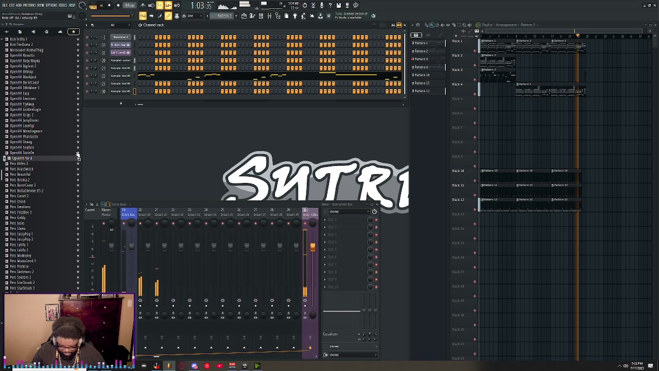Open the FILE menu

click(x=5, y=5)
